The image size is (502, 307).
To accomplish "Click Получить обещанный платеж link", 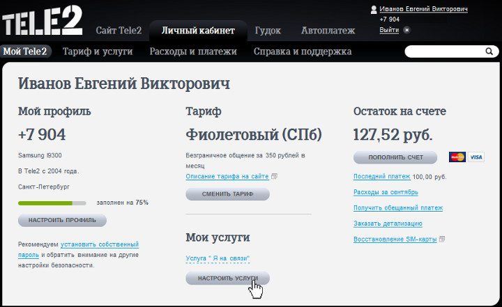I will [x=398, y=207].
